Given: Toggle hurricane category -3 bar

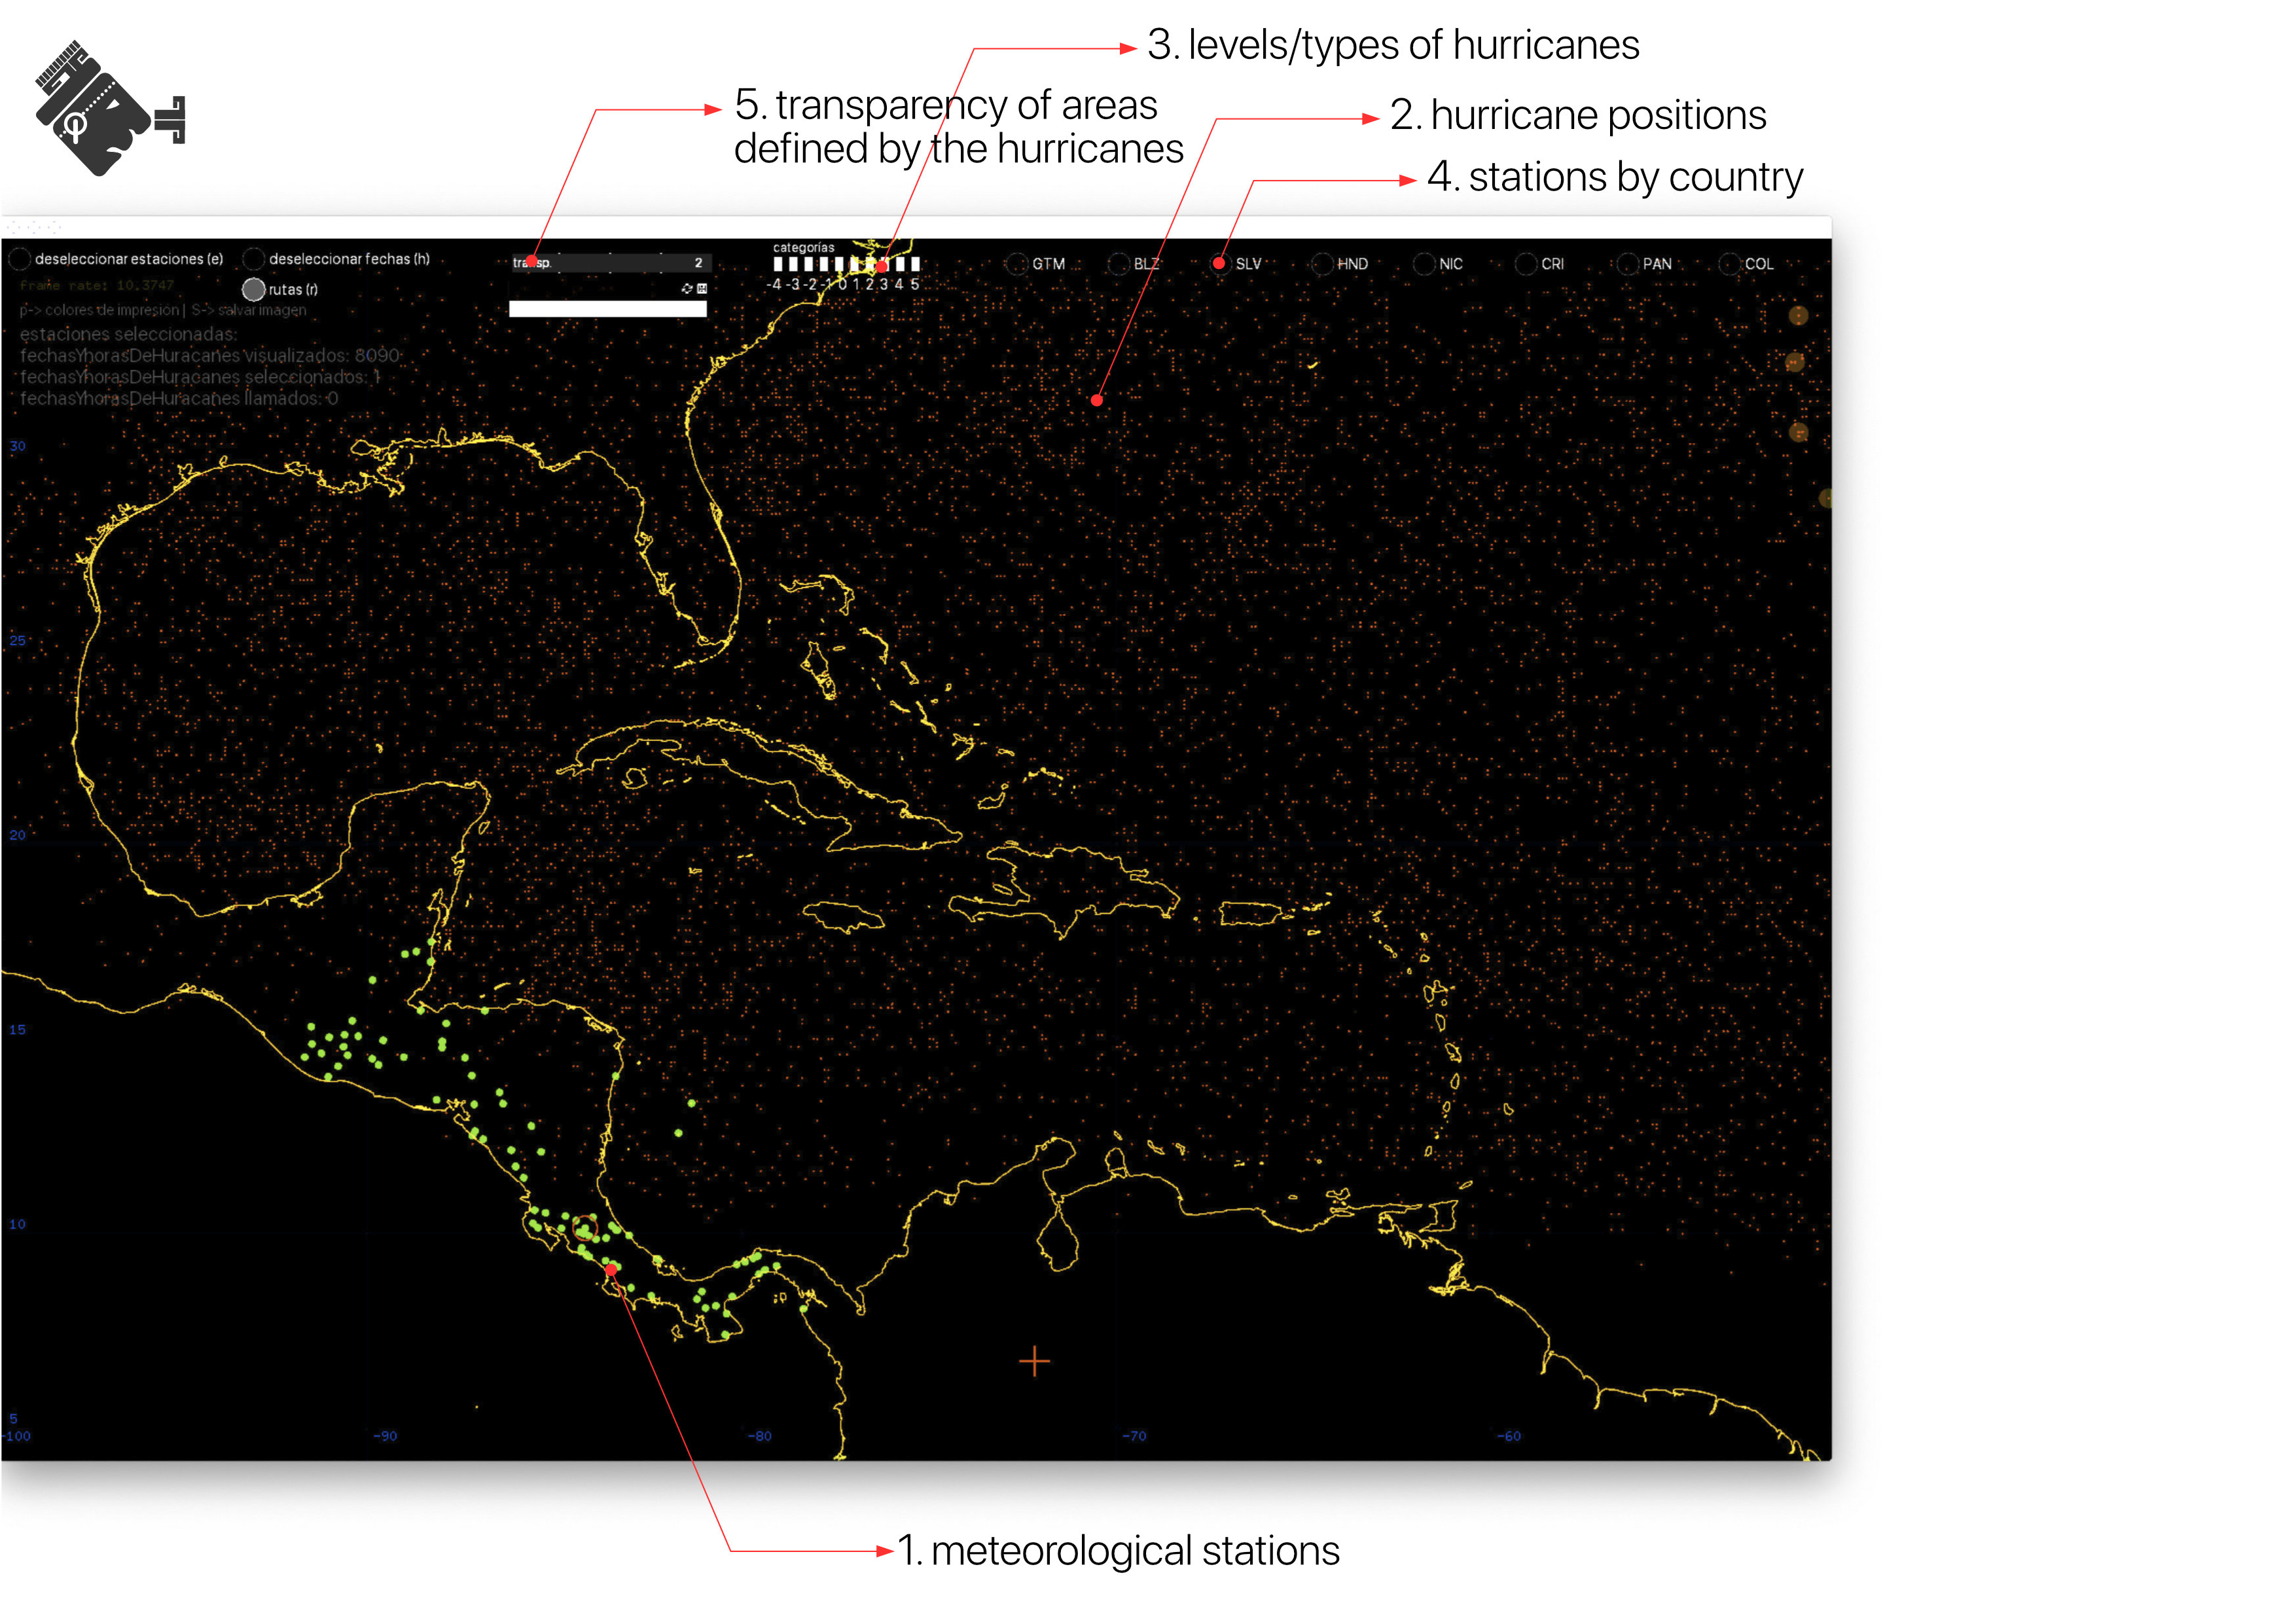Looking at the screenshot, I should pos(793,264).
